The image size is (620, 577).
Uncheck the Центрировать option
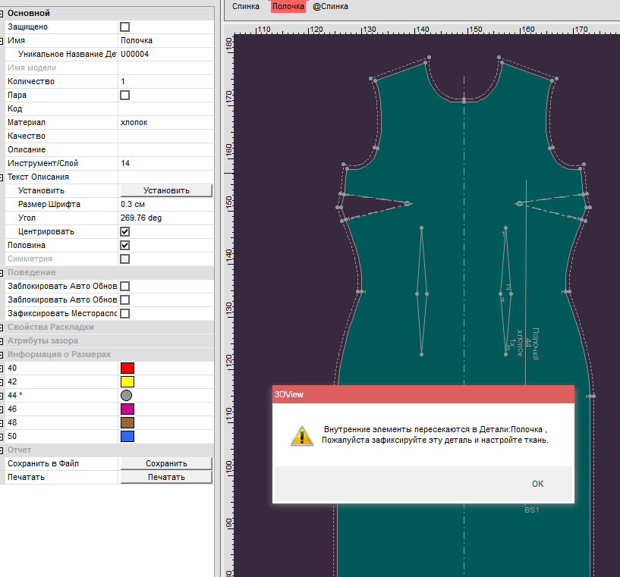pos(125,232)
